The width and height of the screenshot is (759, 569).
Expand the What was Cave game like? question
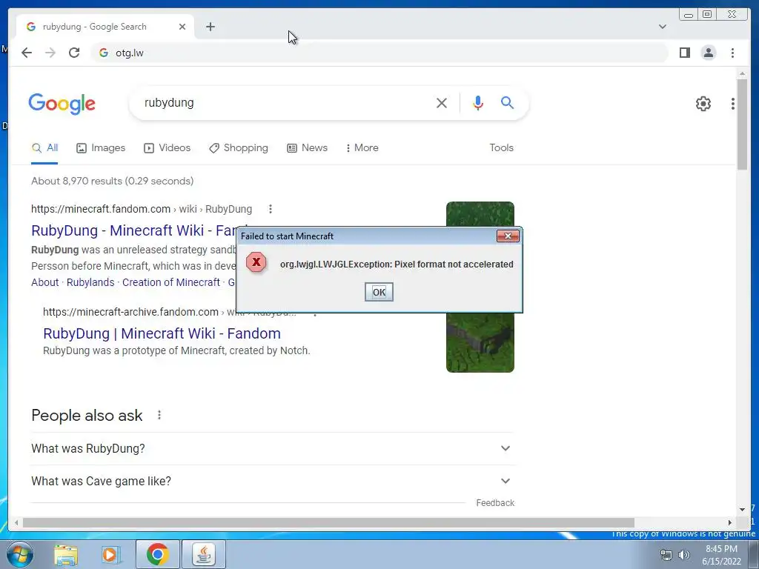273,481
